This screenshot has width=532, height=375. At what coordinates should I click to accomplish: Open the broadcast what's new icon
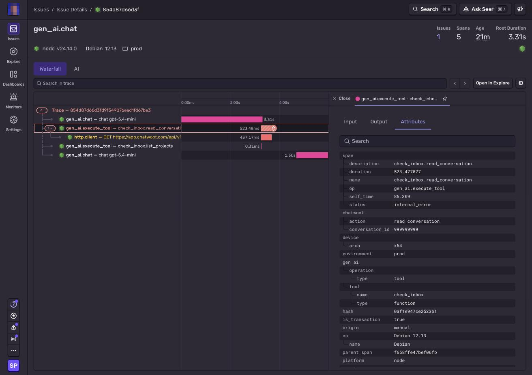point(13,339)
